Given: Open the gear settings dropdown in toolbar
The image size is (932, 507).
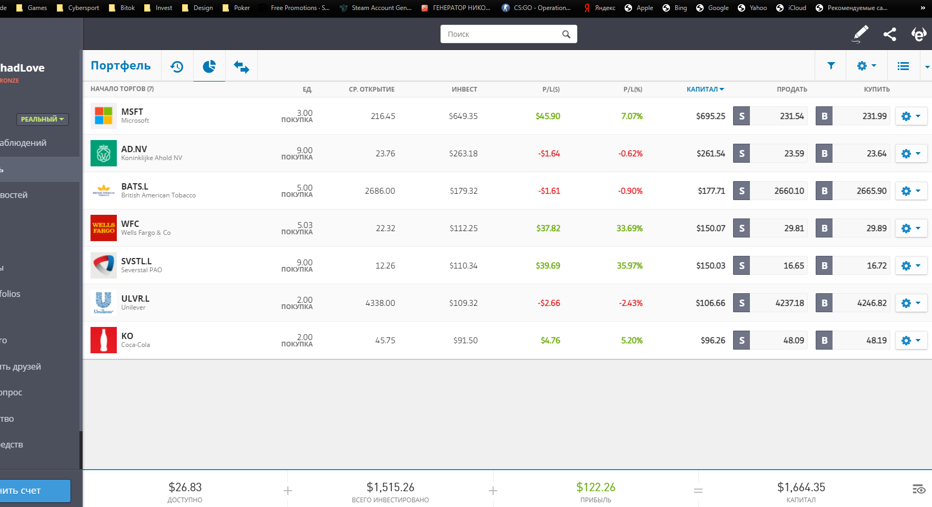Looking at the screenshot, I should [866, 66].
